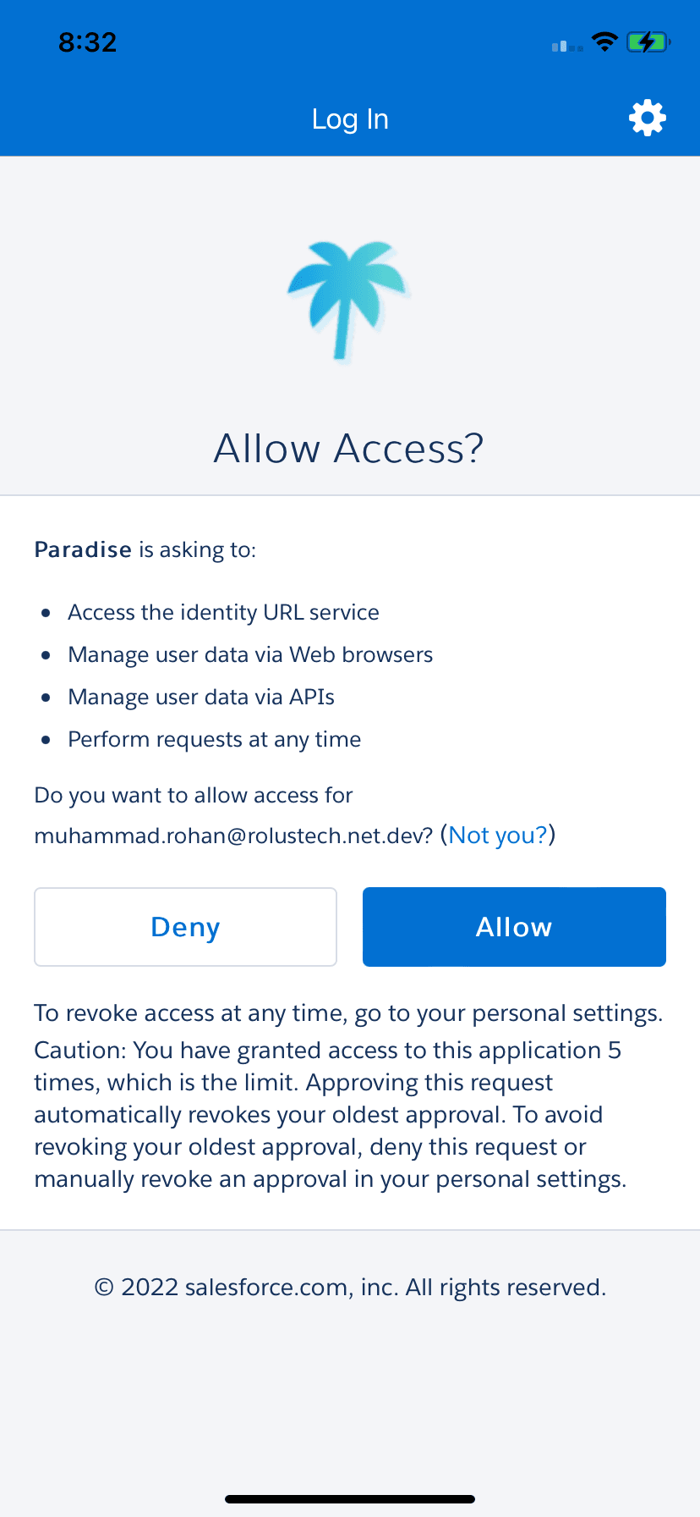Image resolution: width=700 pixels, height=1517 pixels.
Task: Select "Manage user data via APIs" item
Action: point(201,697)
